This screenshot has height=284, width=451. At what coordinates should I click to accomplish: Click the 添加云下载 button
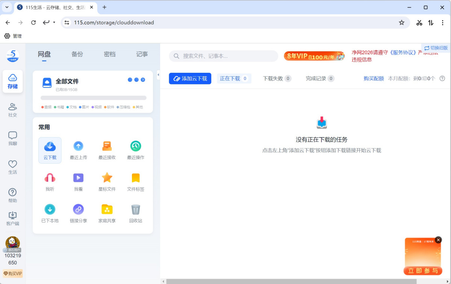[190, 78]
